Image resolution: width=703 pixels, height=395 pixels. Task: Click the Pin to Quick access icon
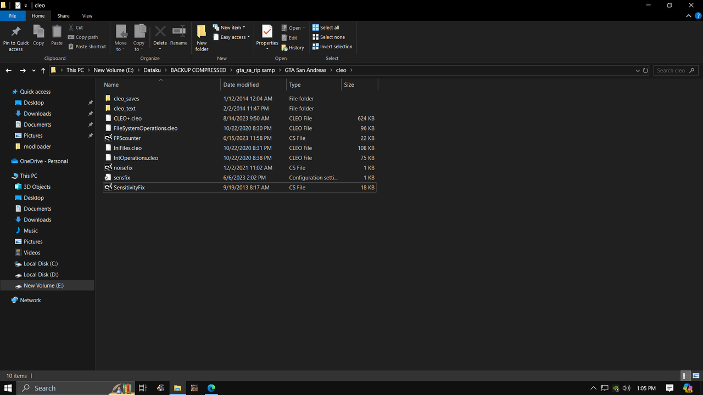(16, 32)
